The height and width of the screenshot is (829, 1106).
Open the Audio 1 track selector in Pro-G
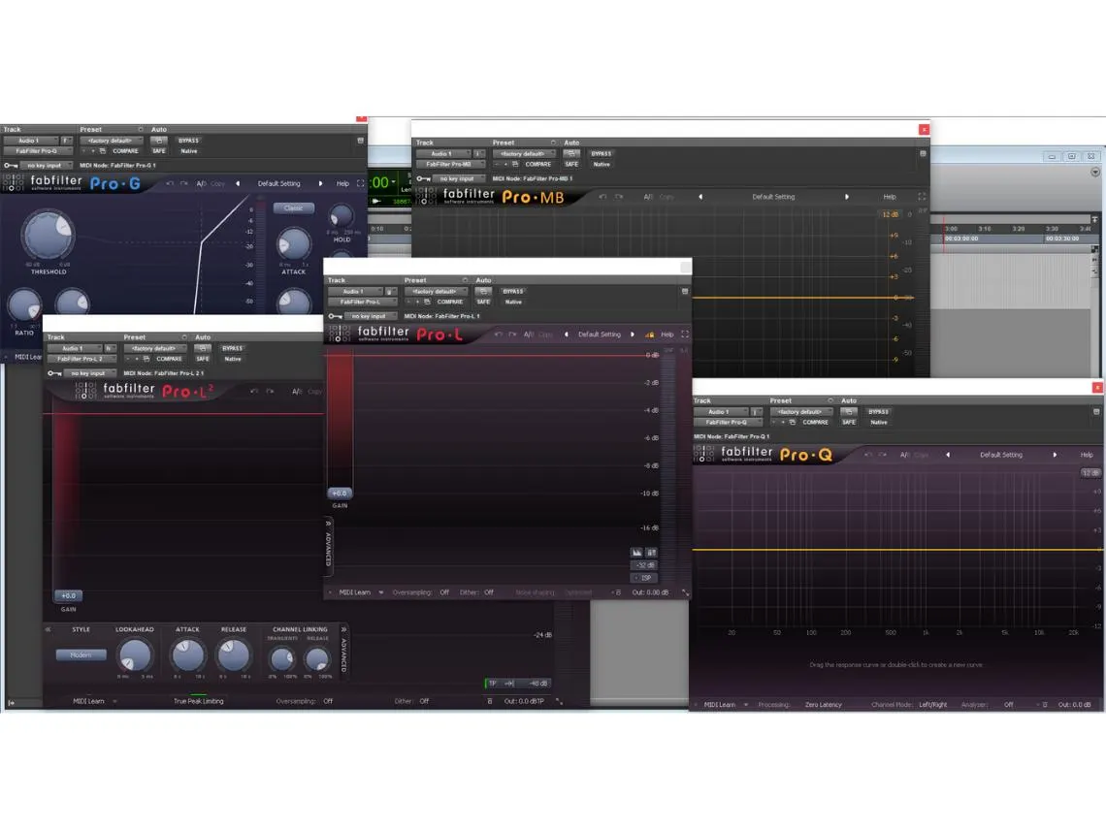30,141
